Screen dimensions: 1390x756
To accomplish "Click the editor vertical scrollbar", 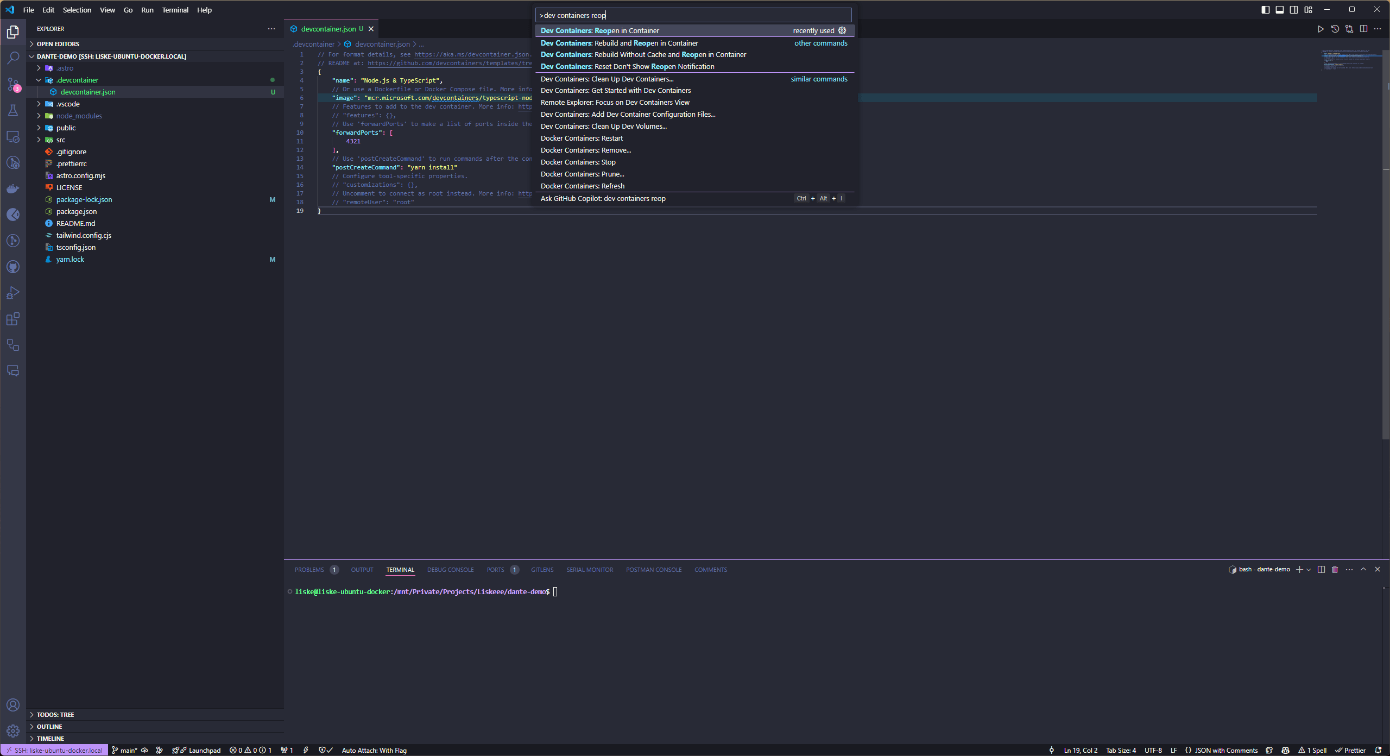I will [x=1386, y=244].
